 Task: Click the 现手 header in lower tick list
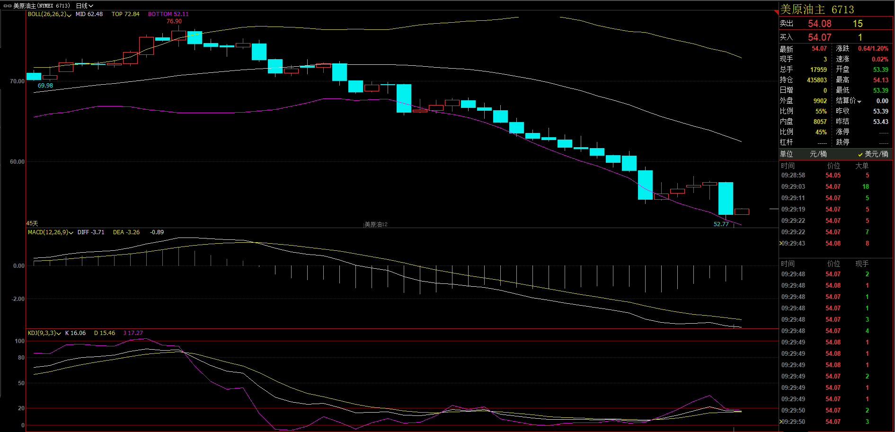tap(862, 264)
